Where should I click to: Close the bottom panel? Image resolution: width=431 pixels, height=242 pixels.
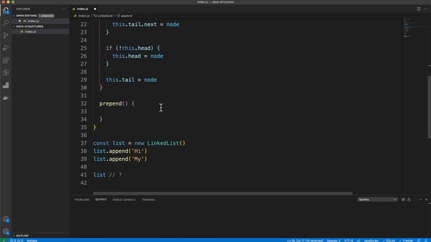(x=426, y=200)
